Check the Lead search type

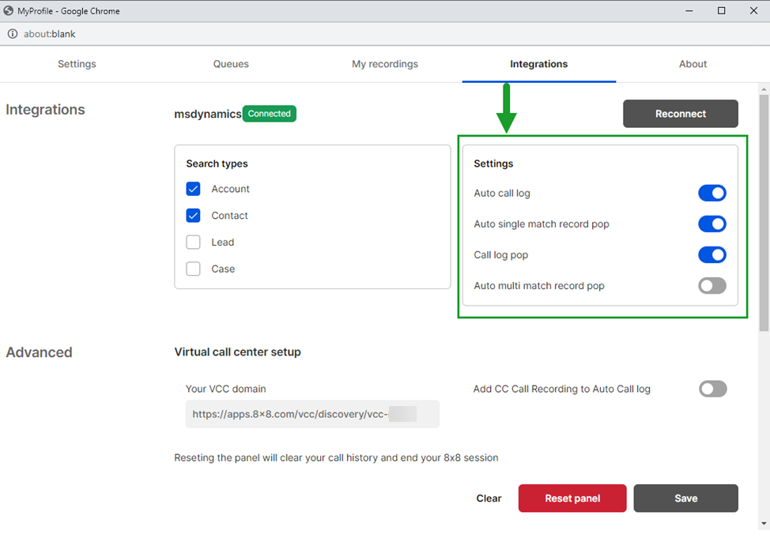coord(193,242)
